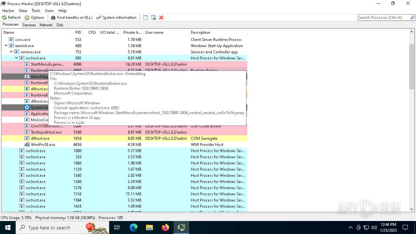Open the Users menu

(x=49, y=11)
